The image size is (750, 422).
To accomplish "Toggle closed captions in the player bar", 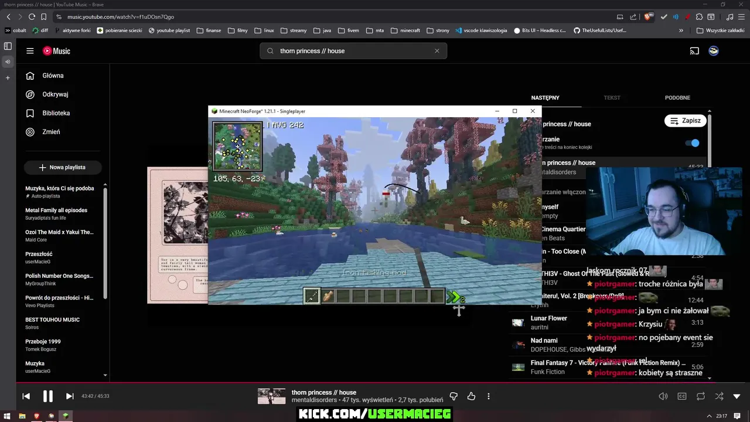I will pos(682,396).
